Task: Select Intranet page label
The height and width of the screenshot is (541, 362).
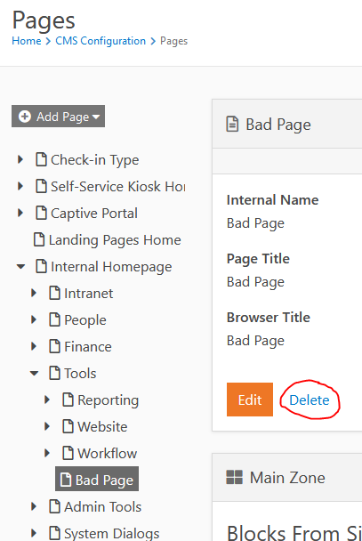Action: pos(89,294)
